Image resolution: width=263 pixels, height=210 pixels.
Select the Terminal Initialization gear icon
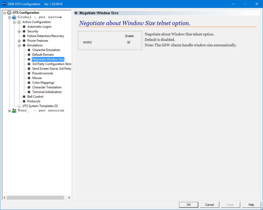29,92
